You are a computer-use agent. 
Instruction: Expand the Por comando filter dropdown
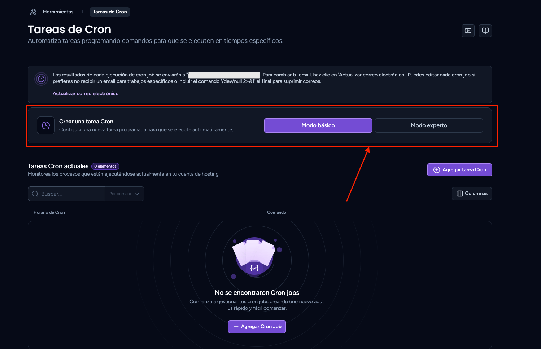pyautogui.click(x=125, y=194)
